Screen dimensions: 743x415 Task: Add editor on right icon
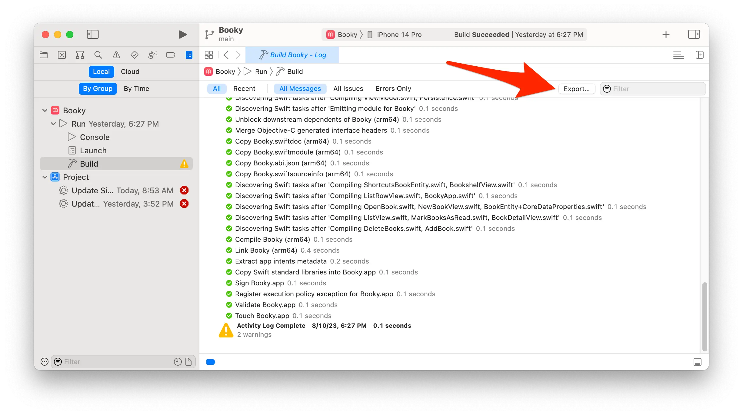[x=699, y=55]
